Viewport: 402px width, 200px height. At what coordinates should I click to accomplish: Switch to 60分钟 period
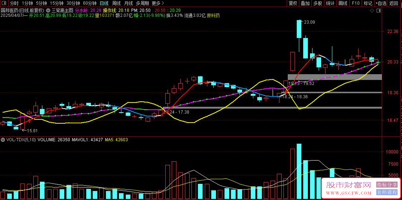[x=90, y=3]
